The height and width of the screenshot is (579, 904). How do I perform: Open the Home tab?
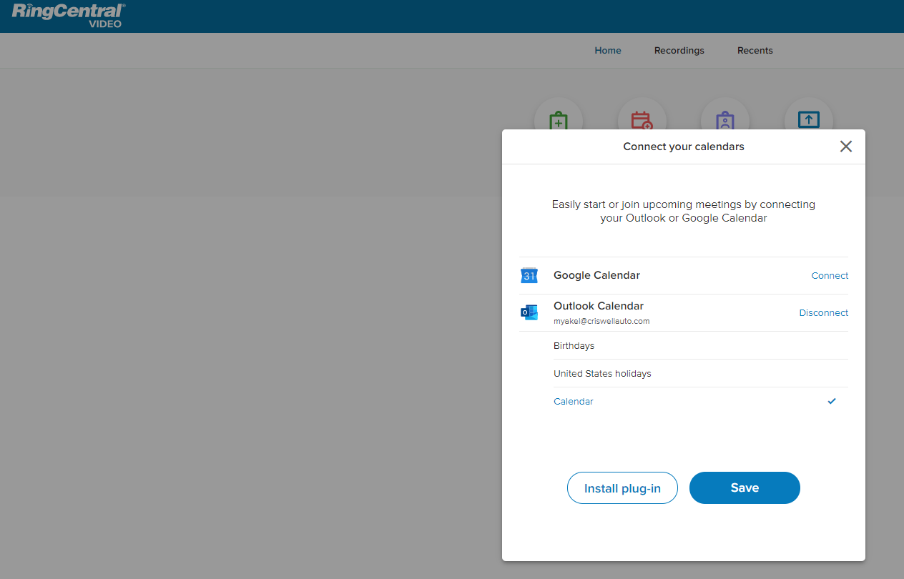tap(608, 51)
